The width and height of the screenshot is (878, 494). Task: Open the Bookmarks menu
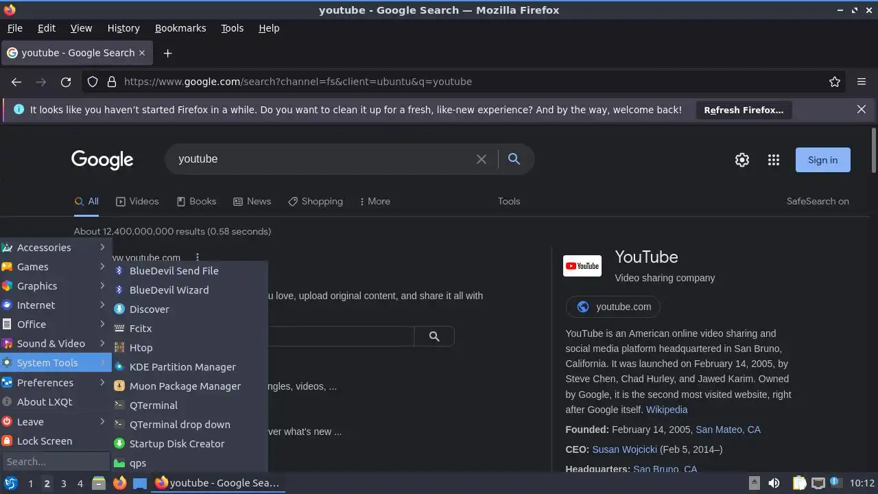pos(180,28)
